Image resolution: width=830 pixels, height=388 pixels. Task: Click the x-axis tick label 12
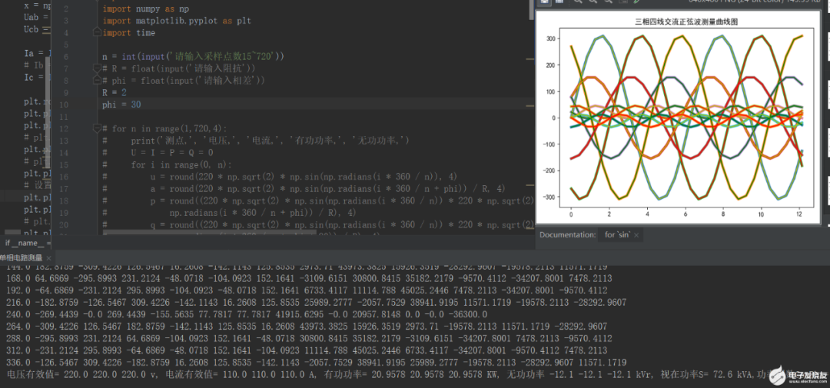(800, 216)
